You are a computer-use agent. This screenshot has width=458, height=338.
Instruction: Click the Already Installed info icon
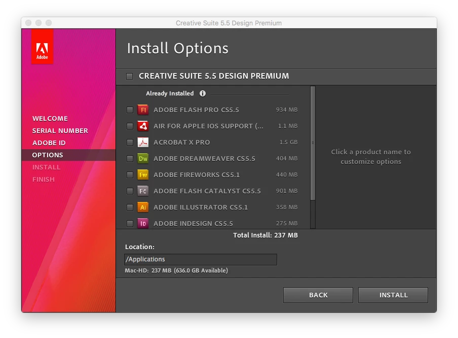[203, 93]
